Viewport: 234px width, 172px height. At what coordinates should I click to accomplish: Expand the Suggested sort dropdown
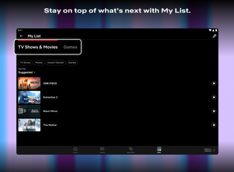27,72
